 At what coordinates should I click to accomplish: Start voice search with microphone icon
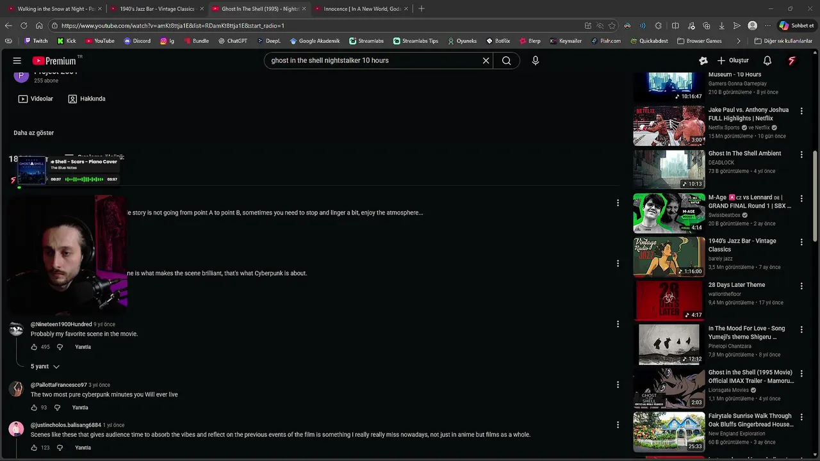(536, 61)
